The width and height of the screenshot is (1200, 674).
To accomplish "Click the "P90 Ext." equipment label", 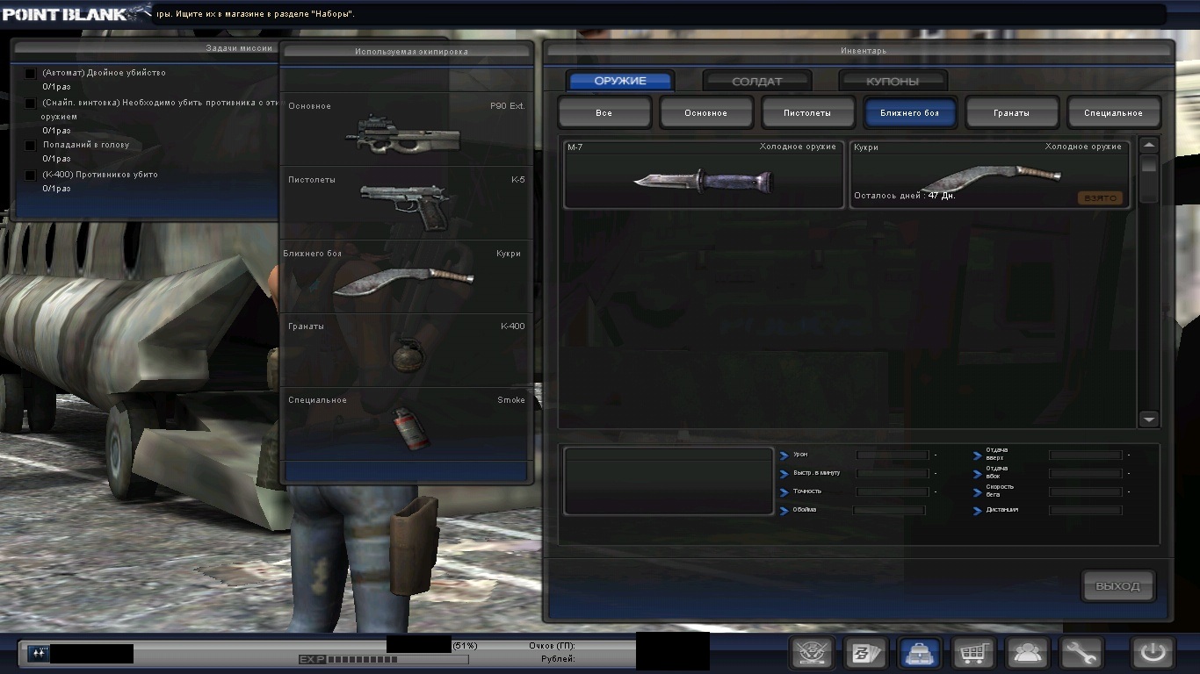I will point(507,106).
